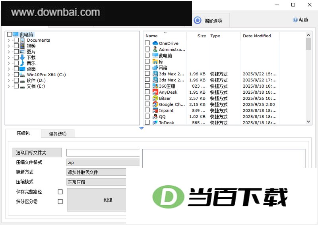The image size is (318, 225).
Task: Click the top 偏好选项 toolbar button
Action: pos(211,21)
